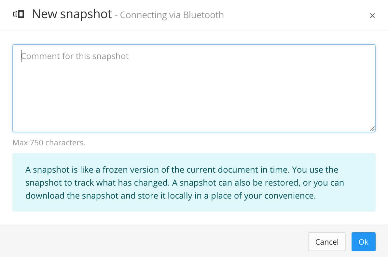Select the 'New snapshot' title text
The width and height of the screenshot is (388, 257).
pos(72,14)
